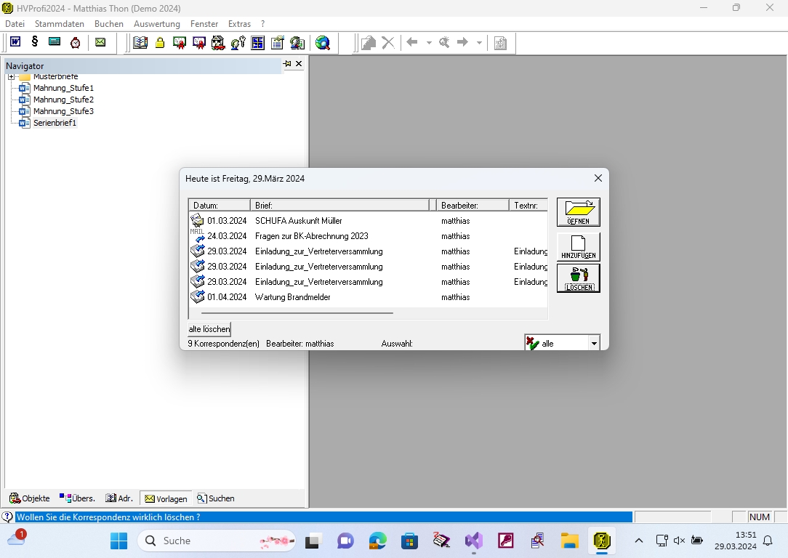Click the taskbar Suche search box
Viewport: 788px width, 558px height.
(x=216, y=541)
